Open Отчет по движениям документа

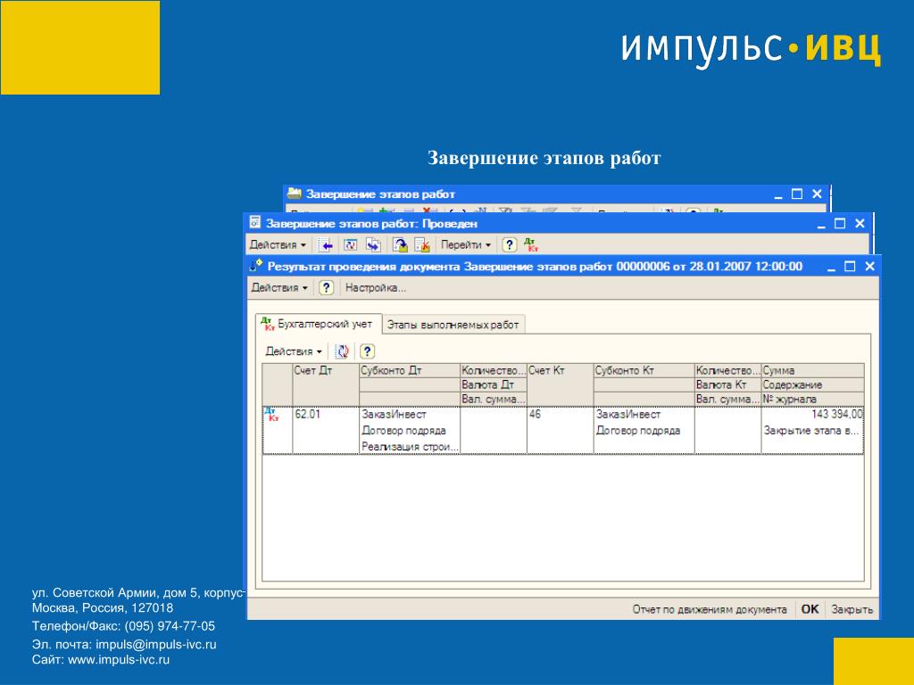(710, 609)
